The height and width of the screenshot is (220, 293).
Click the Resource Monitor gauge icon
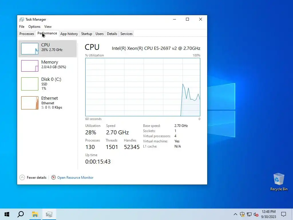[54, 177]
